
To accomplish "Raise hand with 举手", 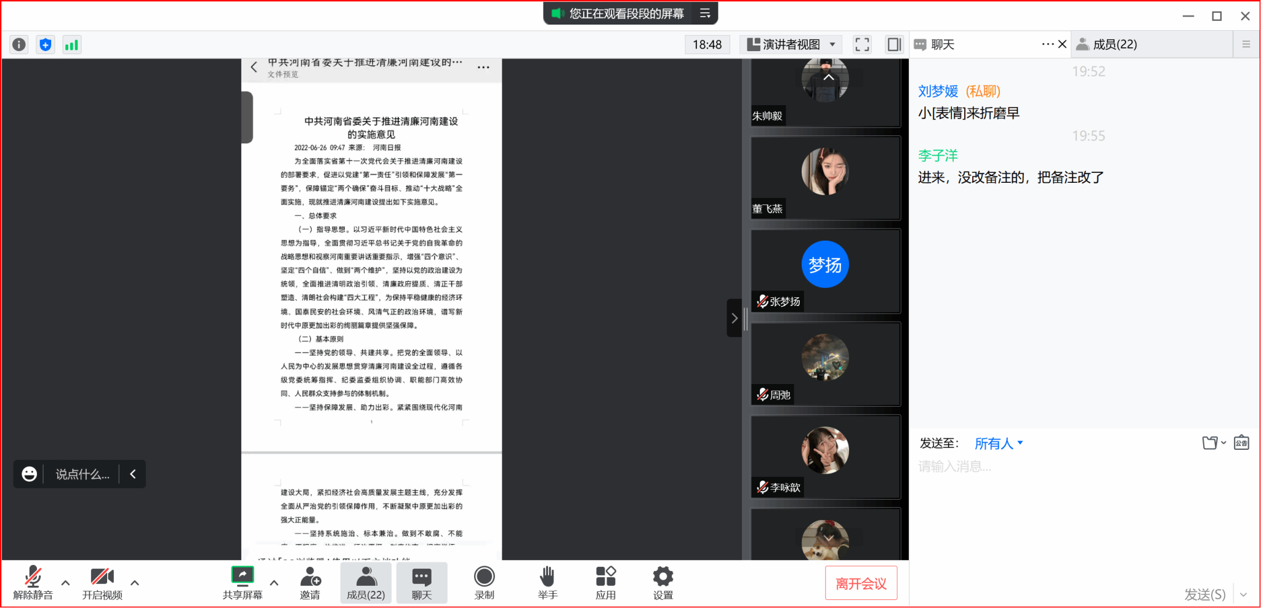I will click(x=547, y=583).
